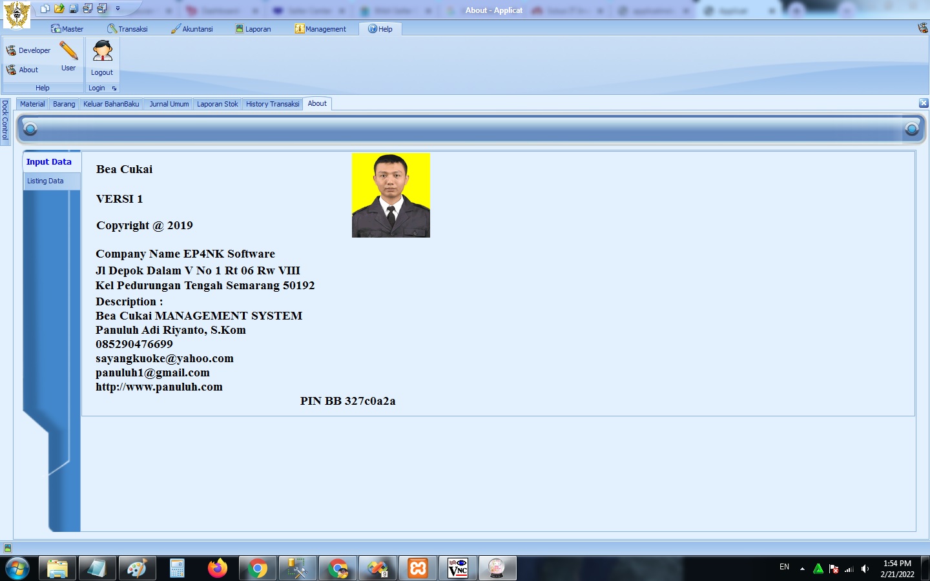The width and height of the screenshot is (930, 581).
Task: Open the Transaksi ribbon tab
Action: pos(128,29)
